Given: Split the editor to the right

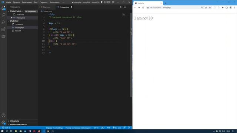Looking at the screenshot, I should 125,7.
